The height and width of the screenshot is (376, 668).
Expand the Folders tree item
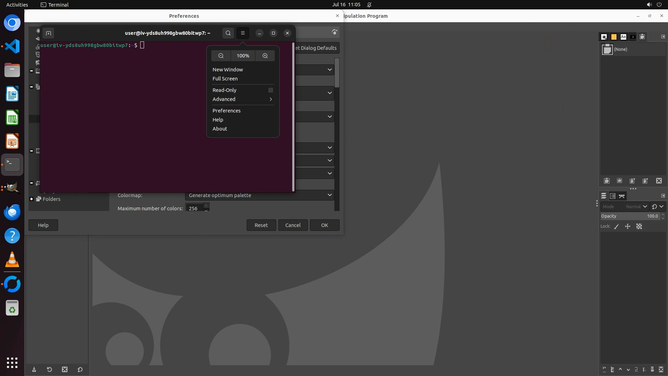[32, 199]
